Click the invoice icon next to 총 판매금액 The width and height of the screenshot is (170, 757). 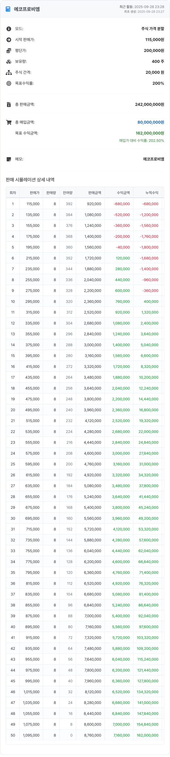[9, 105]
